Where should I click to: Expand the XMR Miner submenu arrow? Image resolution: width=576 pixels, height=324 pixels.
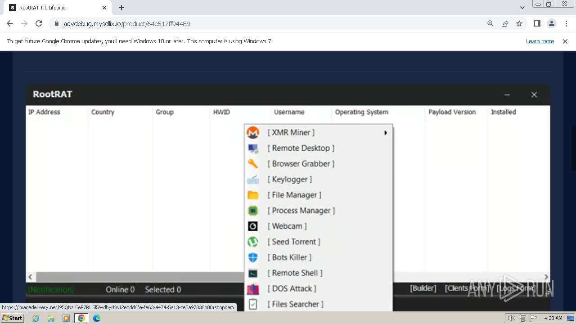click(x=386, y=133)
